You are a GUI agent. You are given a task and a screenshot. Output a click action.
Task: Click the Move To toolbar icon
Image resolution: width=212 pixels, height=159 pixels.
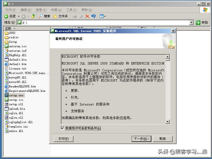(75, 16)
